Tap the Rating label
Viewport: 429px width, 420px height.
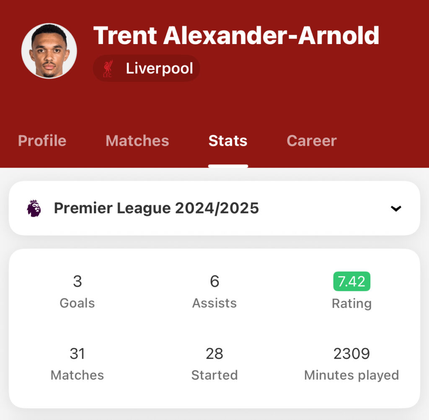[351, 303]
